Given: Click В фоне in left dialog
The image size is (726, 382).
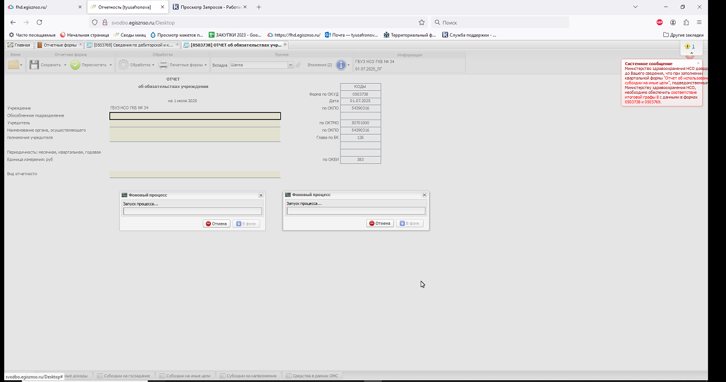Looking at the screenshot, I should (246, 224).
